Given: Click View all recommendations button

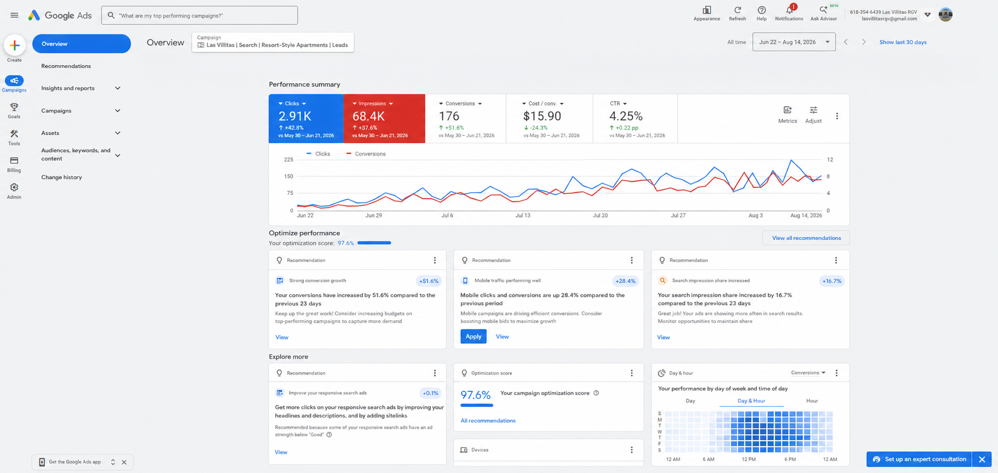Looking at the screenshot, I should tap(806, 238).
